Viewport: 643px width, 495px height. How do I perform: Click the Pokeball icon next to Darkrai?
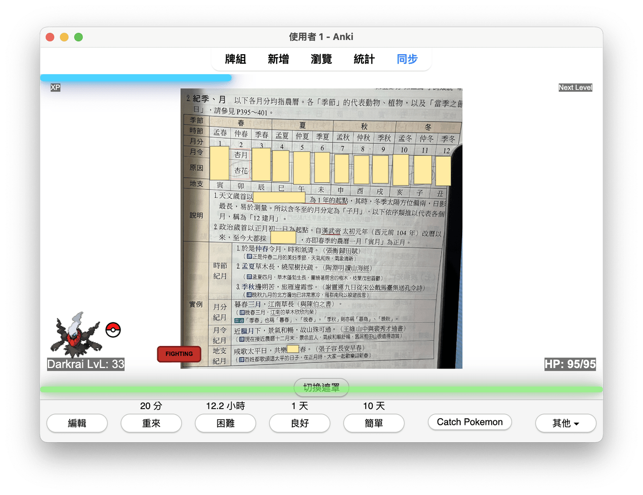[113, 330]
